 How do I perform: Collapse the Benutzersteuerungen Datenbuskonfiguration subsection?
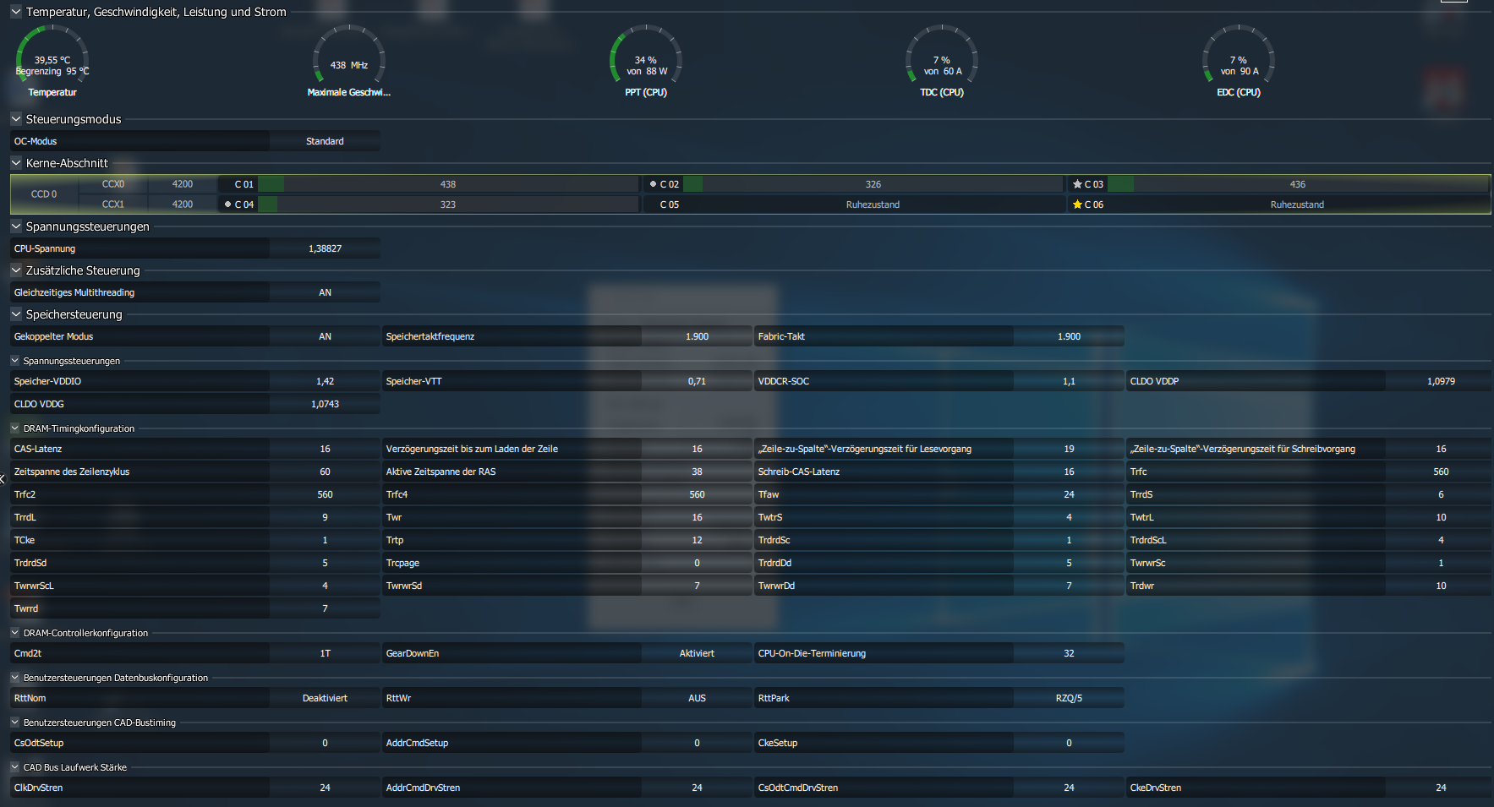click(x=15, y=678)
